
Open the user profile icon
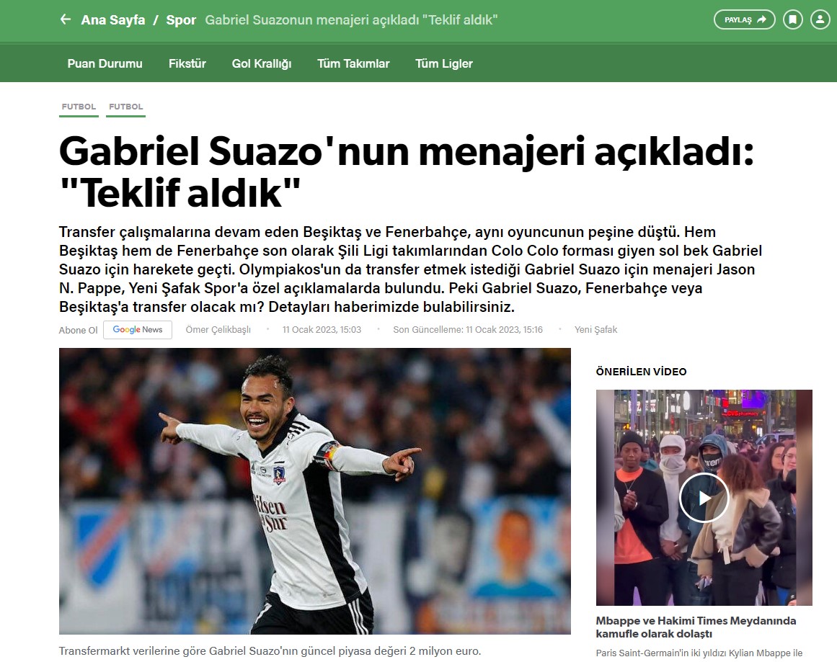[820, 19]
